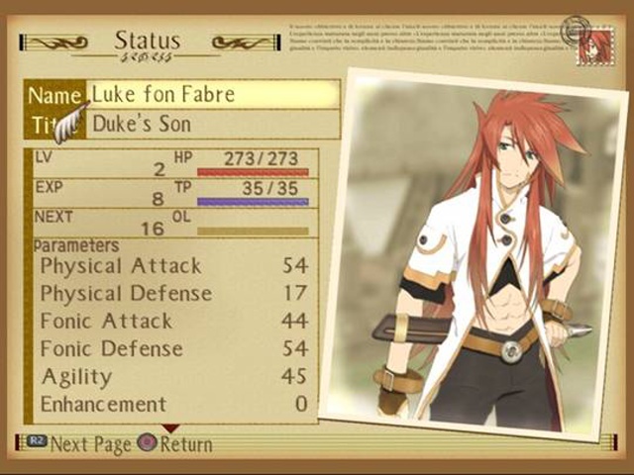Viewport: 634px width, 475px height.
Task: Select the Physical Attack parameter row
Action: 174,266
